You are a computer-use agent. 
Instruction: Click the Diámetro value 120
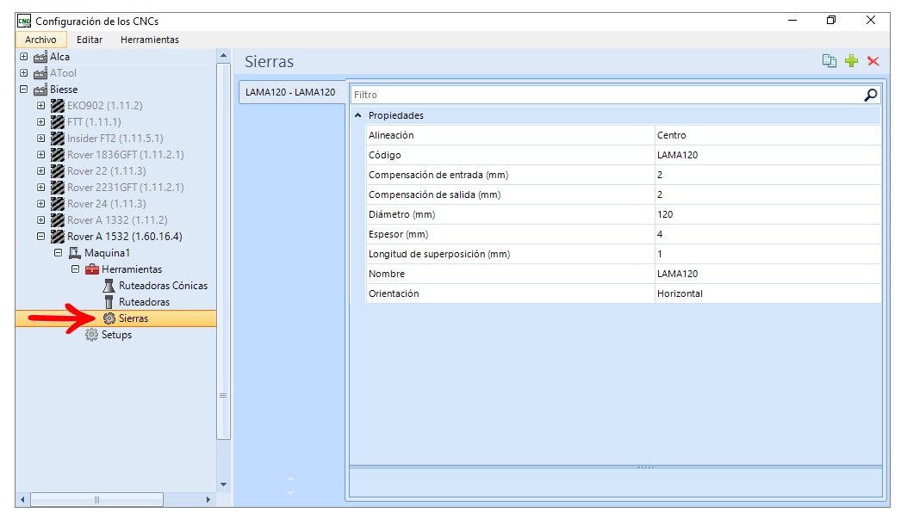767,215
